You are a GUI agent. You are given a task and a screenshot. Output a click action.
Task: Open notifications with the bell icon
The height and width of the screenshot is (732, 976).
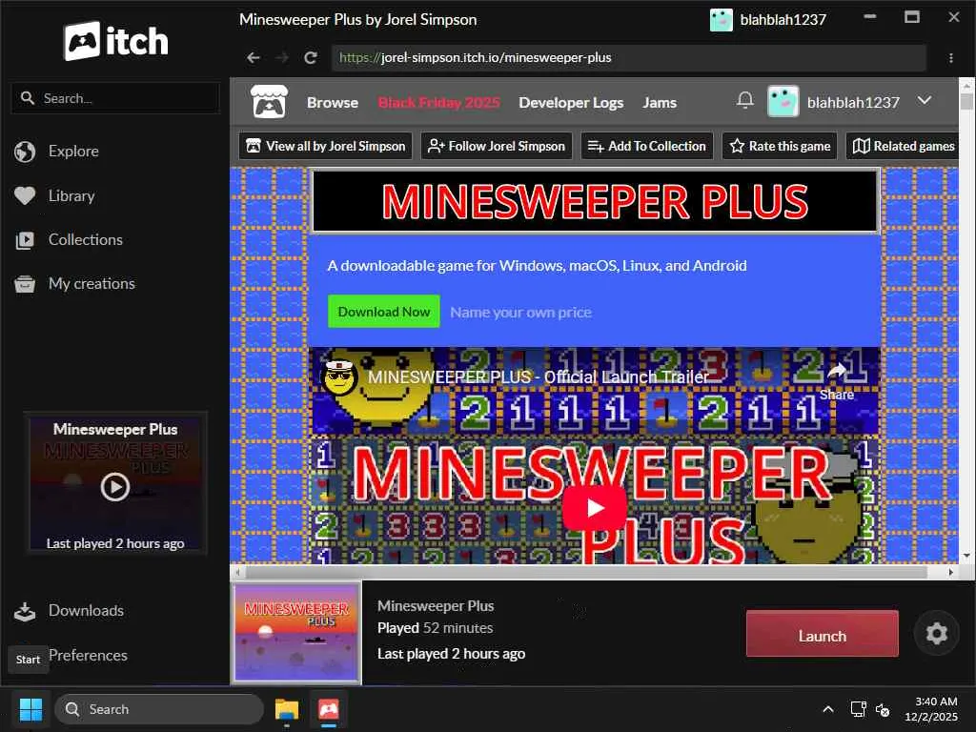744,100
